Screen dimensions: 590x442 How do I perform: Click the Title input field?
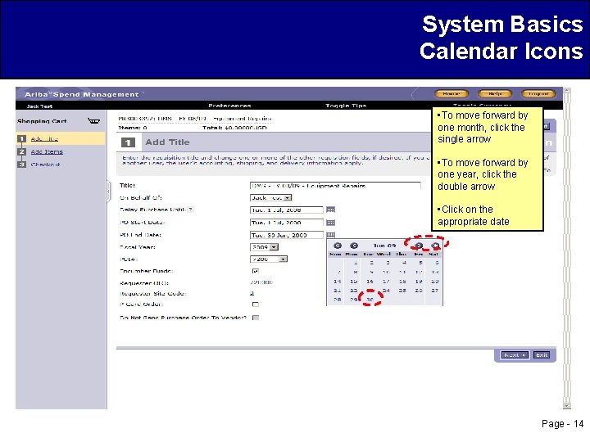tap(335, 185)
